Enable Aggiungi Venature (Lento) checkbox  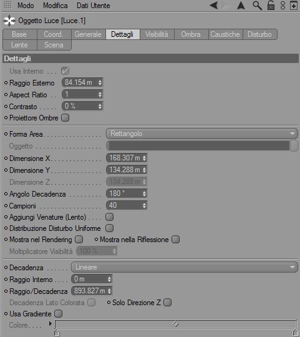pos(109,217)
